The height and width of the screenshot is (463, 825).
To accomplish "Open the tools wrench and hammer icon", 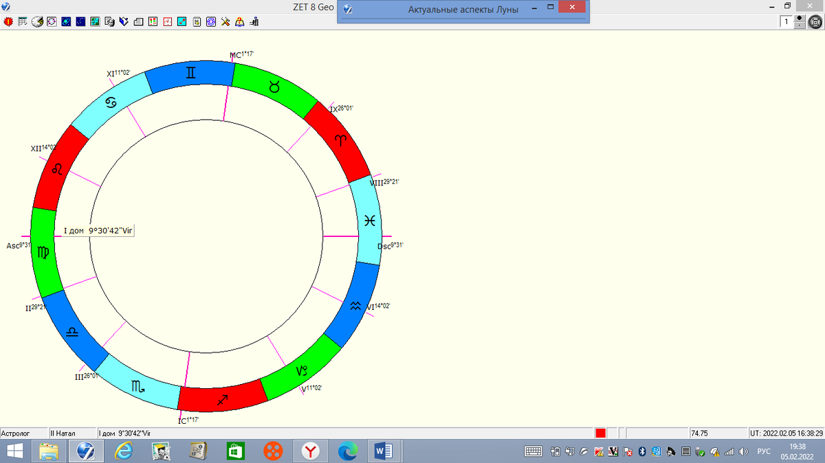I will pyautogui.click(x=225, y=22).
